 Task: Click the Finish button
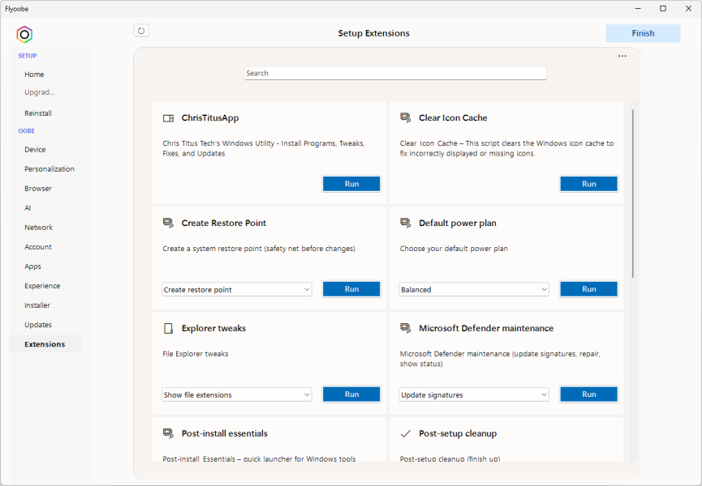[643, 33]
